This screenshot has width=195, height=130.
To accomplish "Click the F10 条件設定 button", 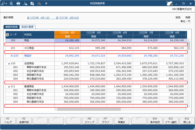I will tap(155, 121).
